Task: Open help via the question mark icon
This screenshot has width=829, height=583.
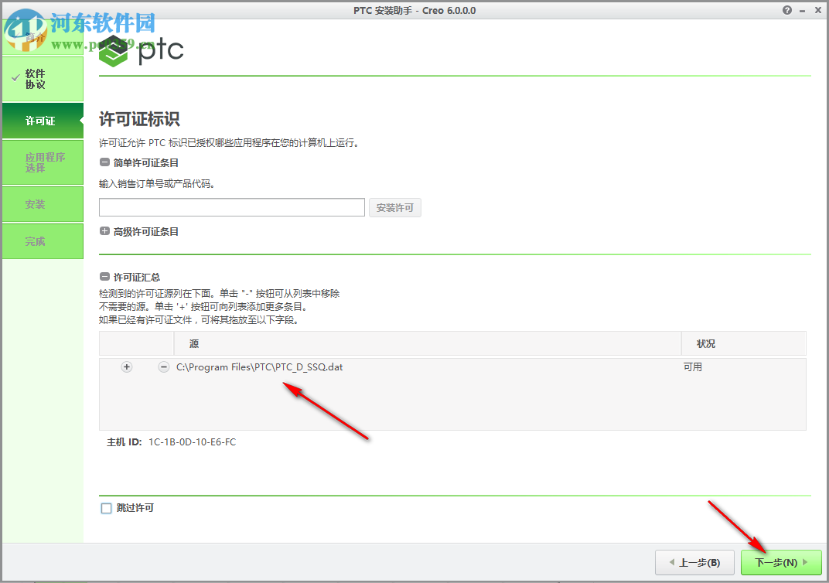Action: [x=786, y=10]
